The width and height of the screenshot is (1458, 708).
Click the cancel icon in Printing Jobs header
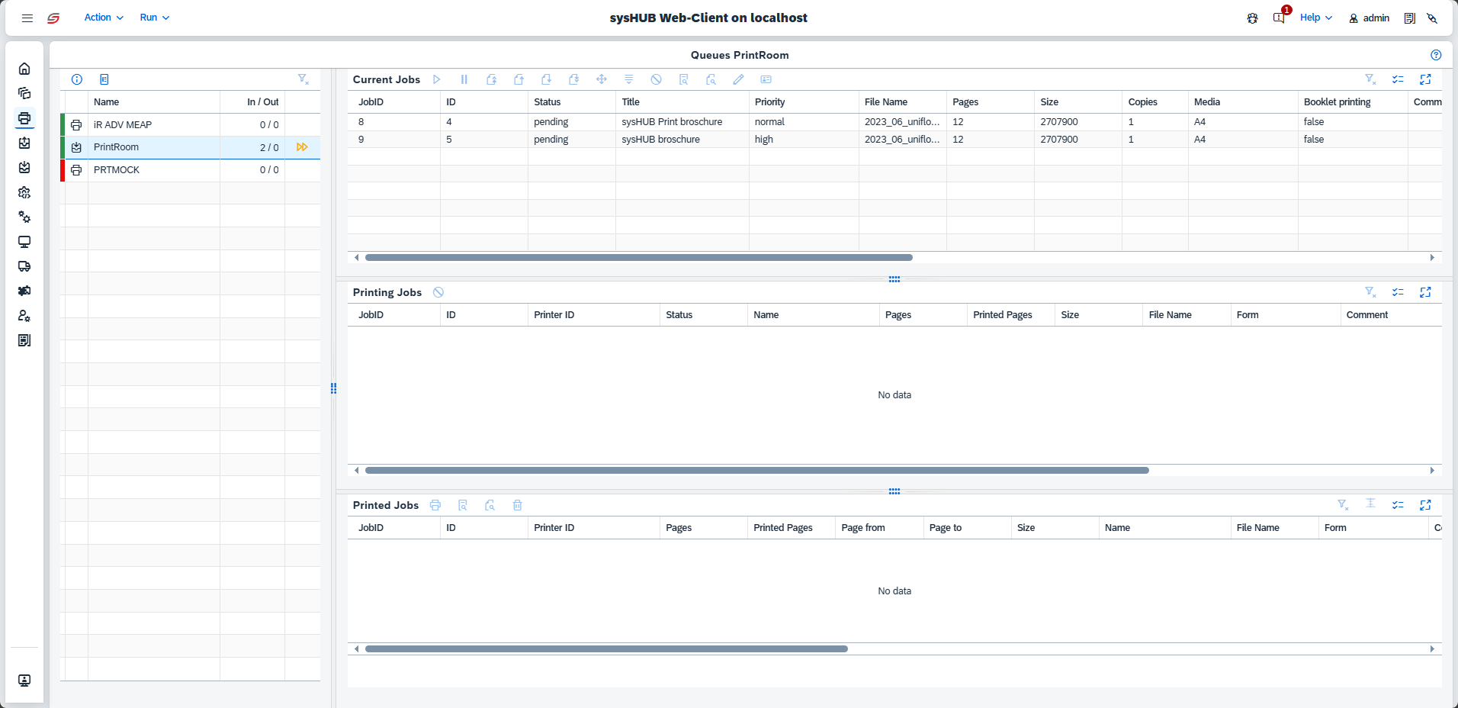click(x=438, y=292)
